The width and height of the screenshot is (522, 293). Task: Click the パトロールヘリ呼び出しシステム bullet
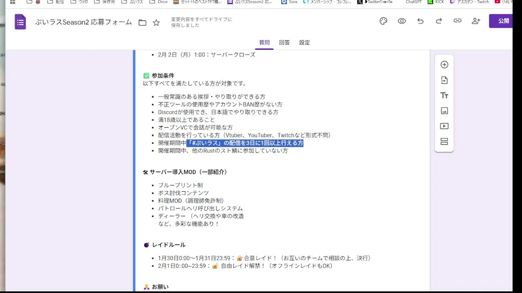(201, 208)
